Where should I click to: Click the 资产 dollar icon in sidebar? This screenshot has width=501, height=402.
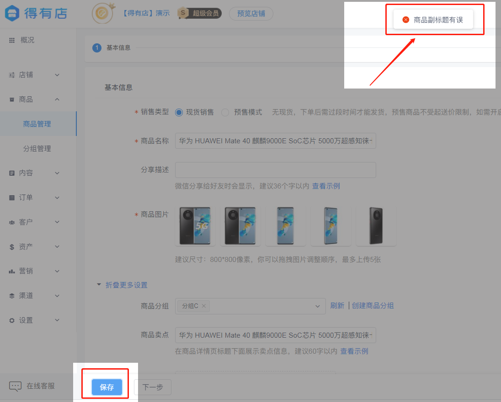[x=12, y=247]
